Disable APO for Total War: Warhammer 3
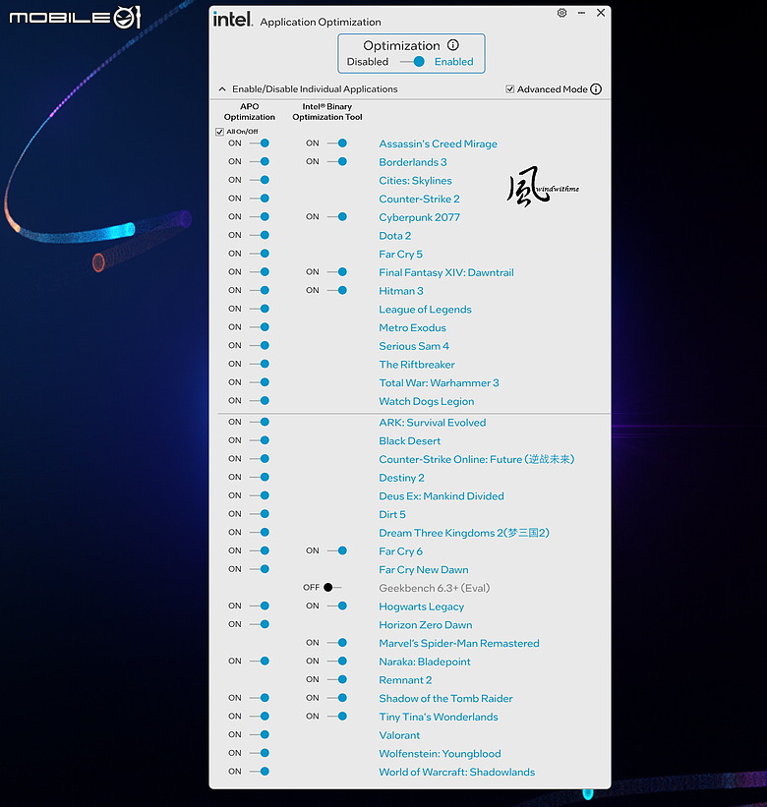Image resolution: width=767 pixels, height=807 pixels. (260, 382)
